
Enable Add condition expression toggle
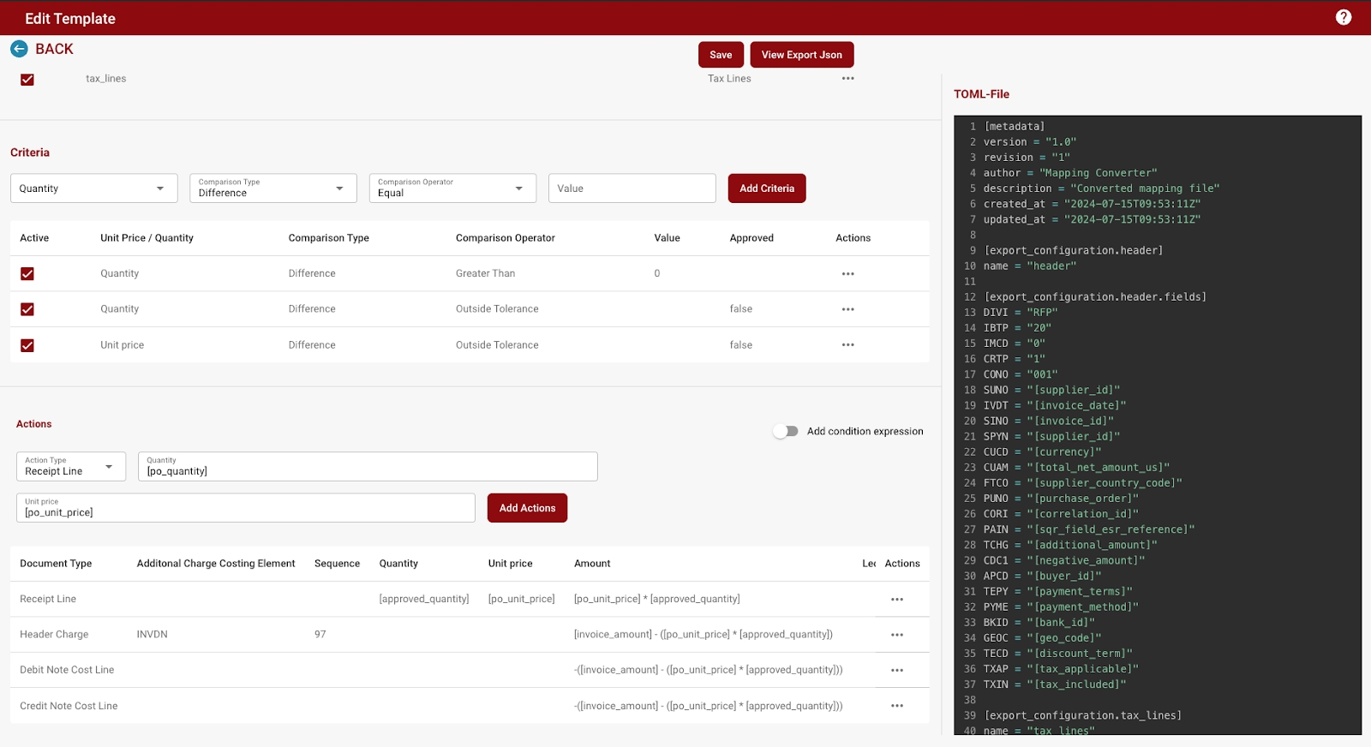click(785, 432)
